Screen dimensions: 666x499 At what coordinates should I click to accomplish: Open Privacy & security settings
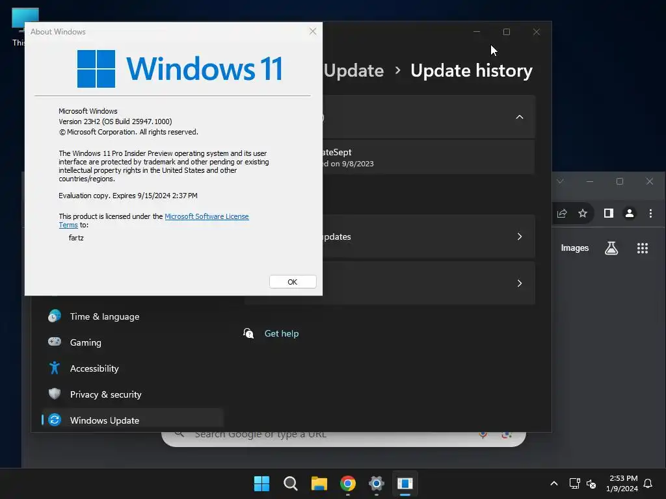point(105,394)
